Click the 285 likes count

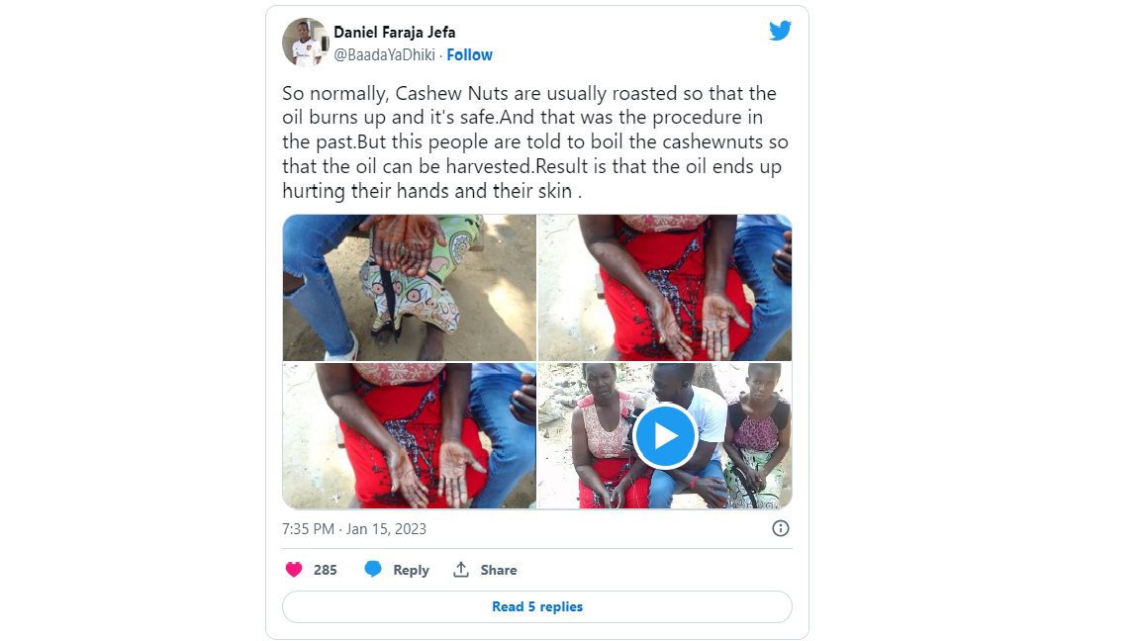(x=325, y=570)
